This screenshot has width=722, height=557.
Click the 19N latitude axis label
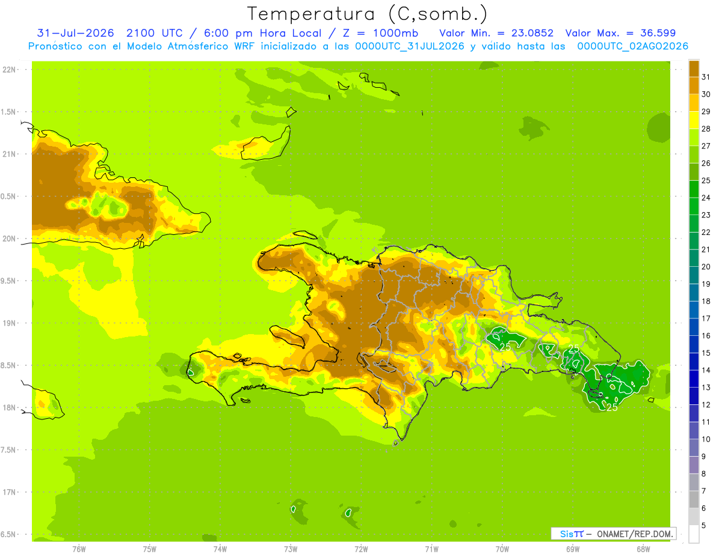9,323
